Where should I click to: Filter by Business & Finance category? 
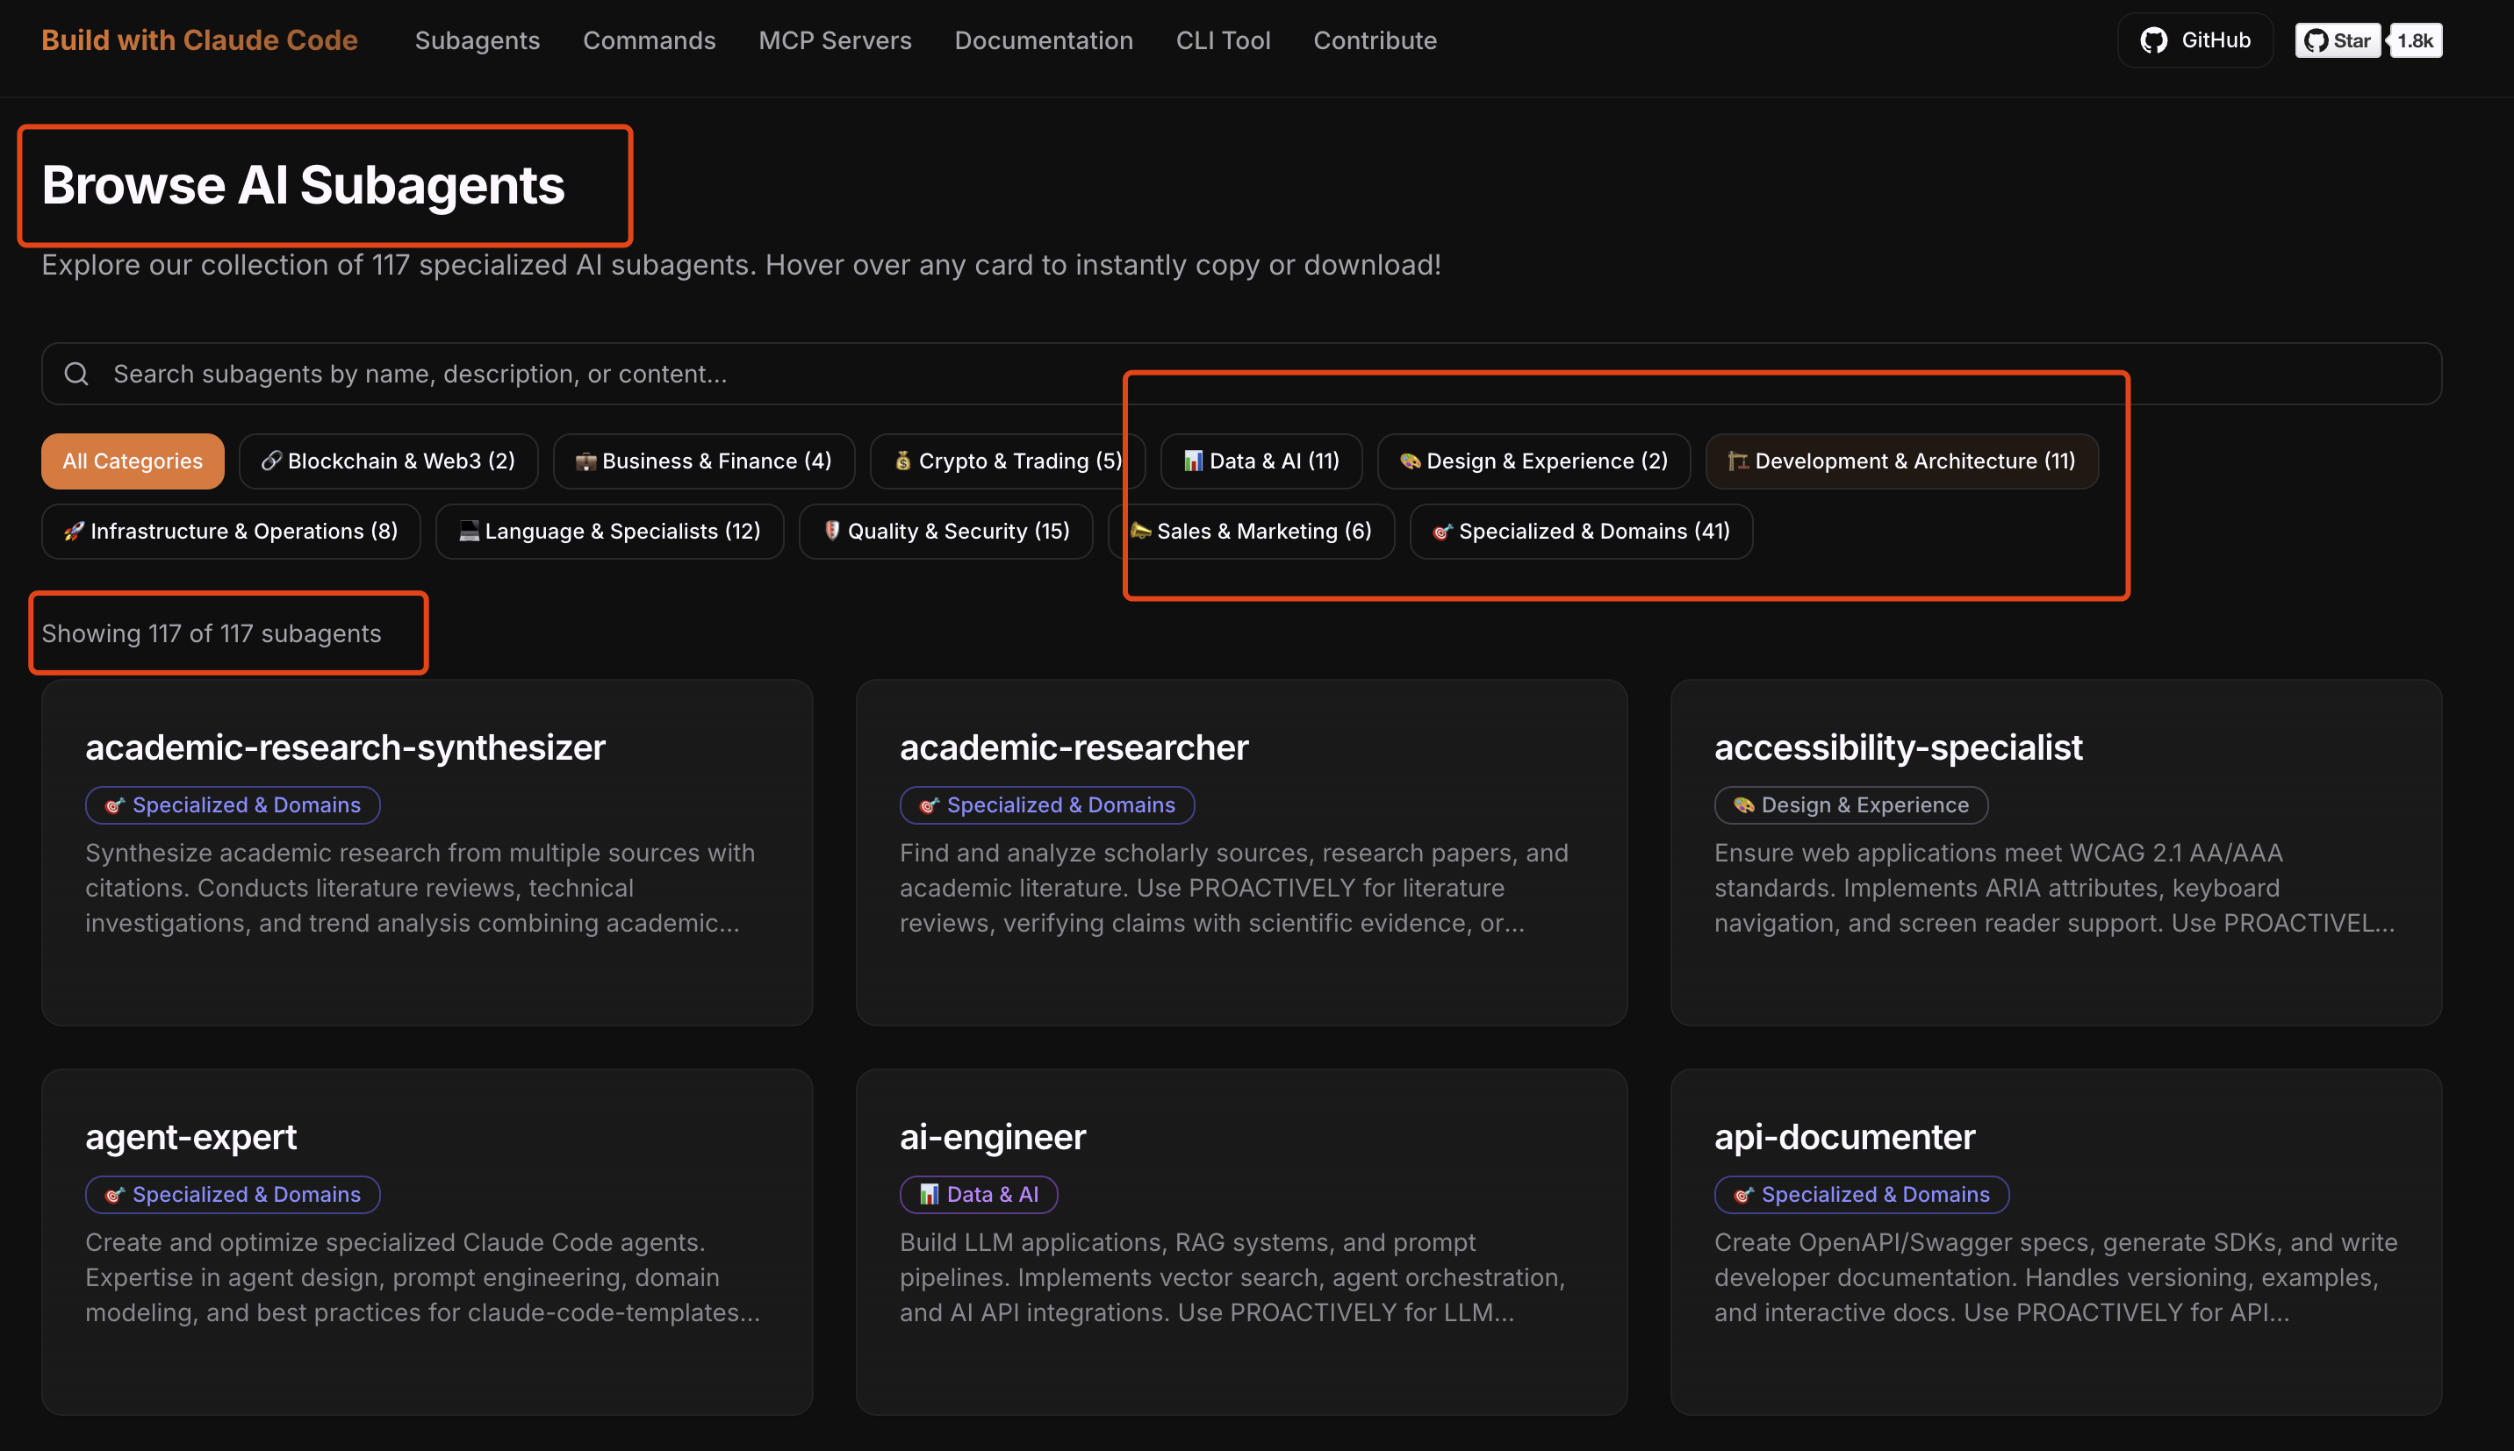[x=703, y=461]
